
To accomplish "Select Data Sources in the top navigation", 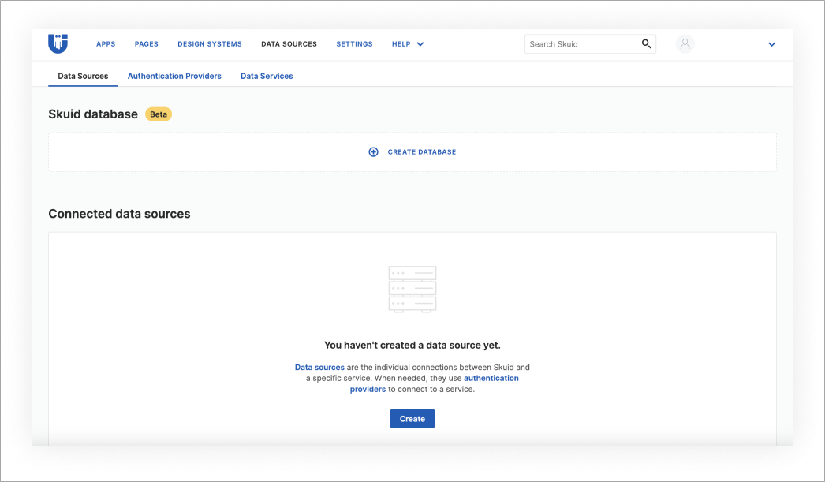I will pos(289,44).
